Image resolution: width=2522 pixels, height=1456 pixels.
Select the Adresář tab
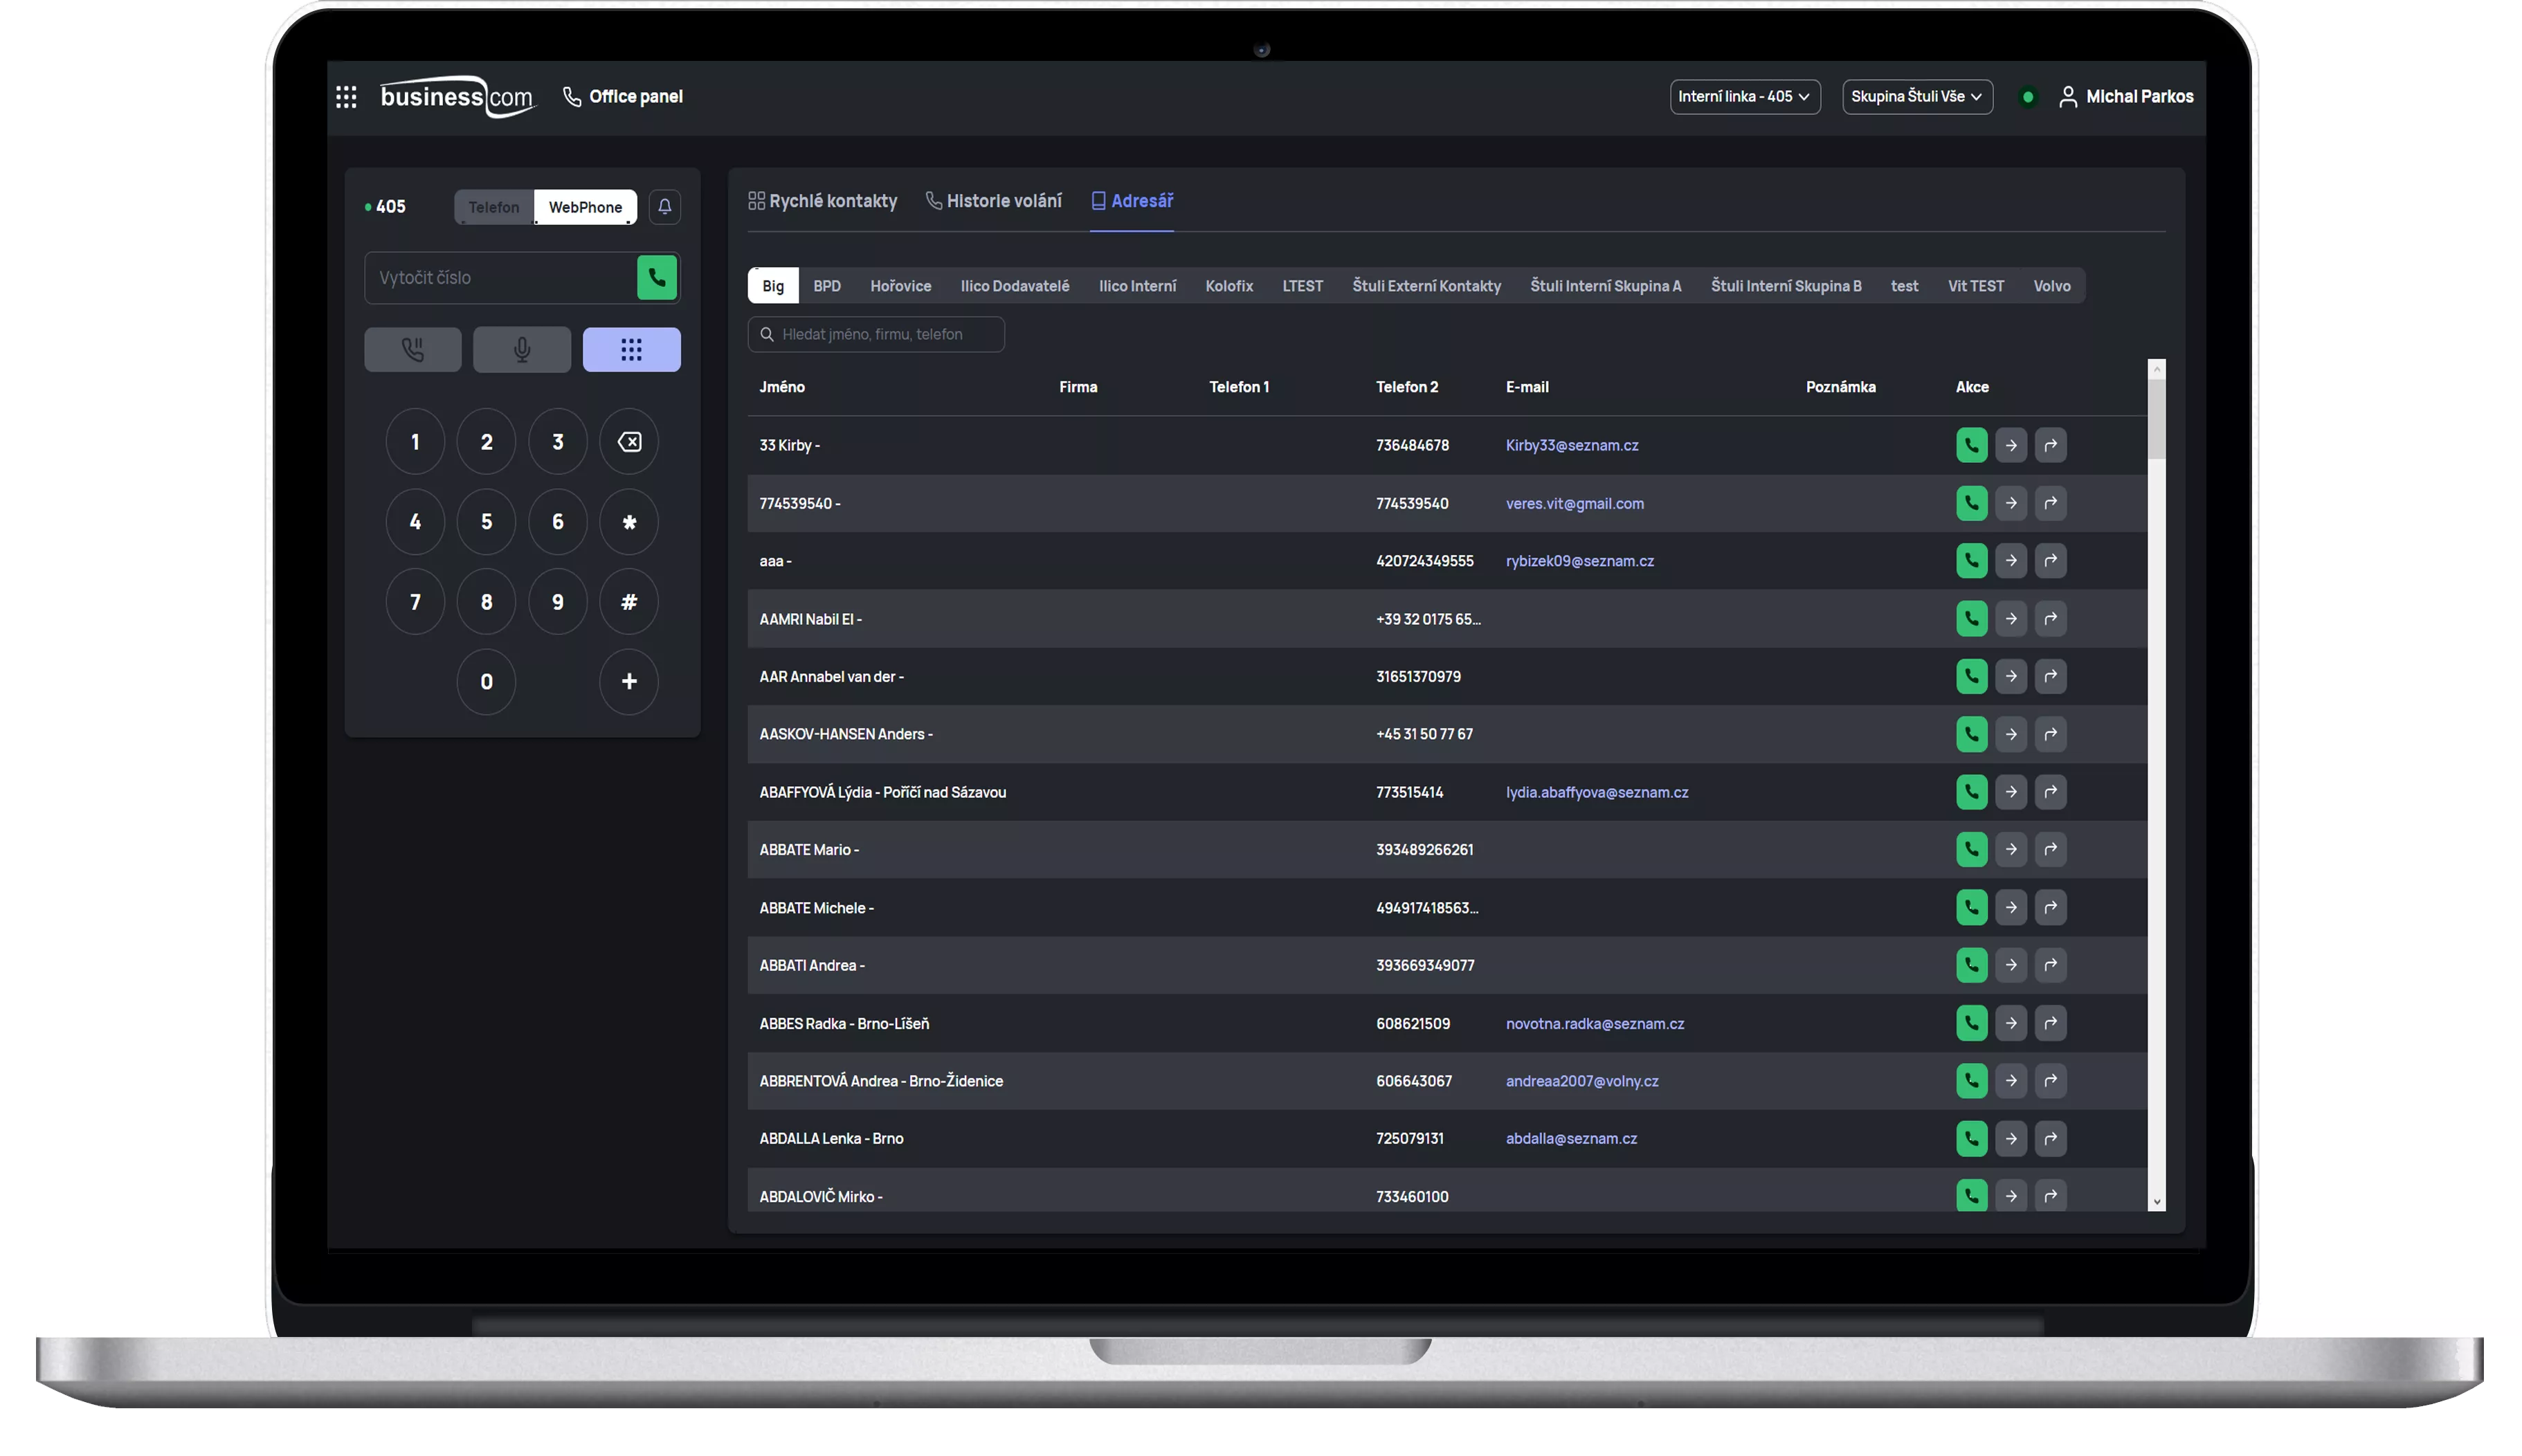click(x=1132, y=201)
